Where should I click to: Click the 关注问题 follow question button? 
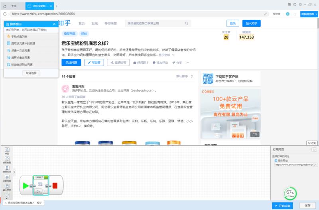point(71,63)
